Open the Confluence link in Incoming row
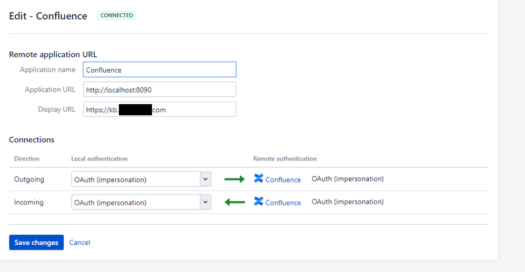The image size is (525, 272). [283, 203]
